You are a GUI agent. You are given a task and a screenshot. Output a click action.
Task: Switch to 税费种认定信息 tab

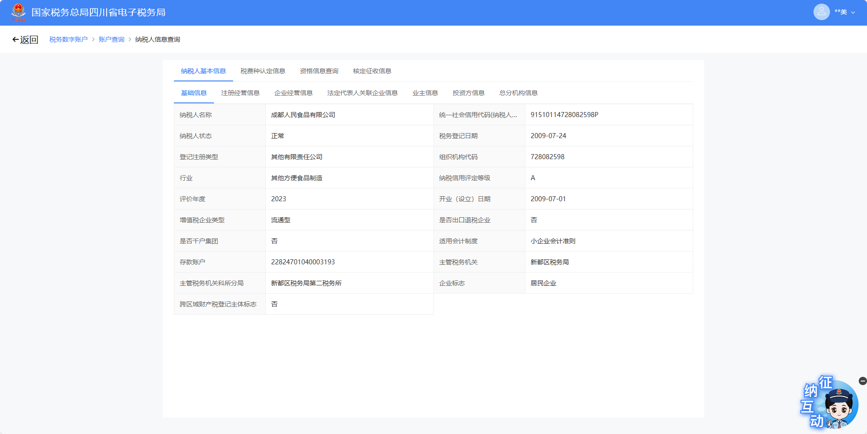click(x=262, y=71)
